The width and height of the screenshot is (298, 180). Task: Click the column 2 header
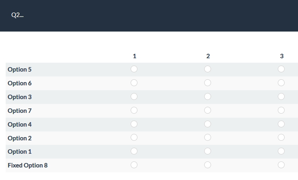[x=208, y=56]
